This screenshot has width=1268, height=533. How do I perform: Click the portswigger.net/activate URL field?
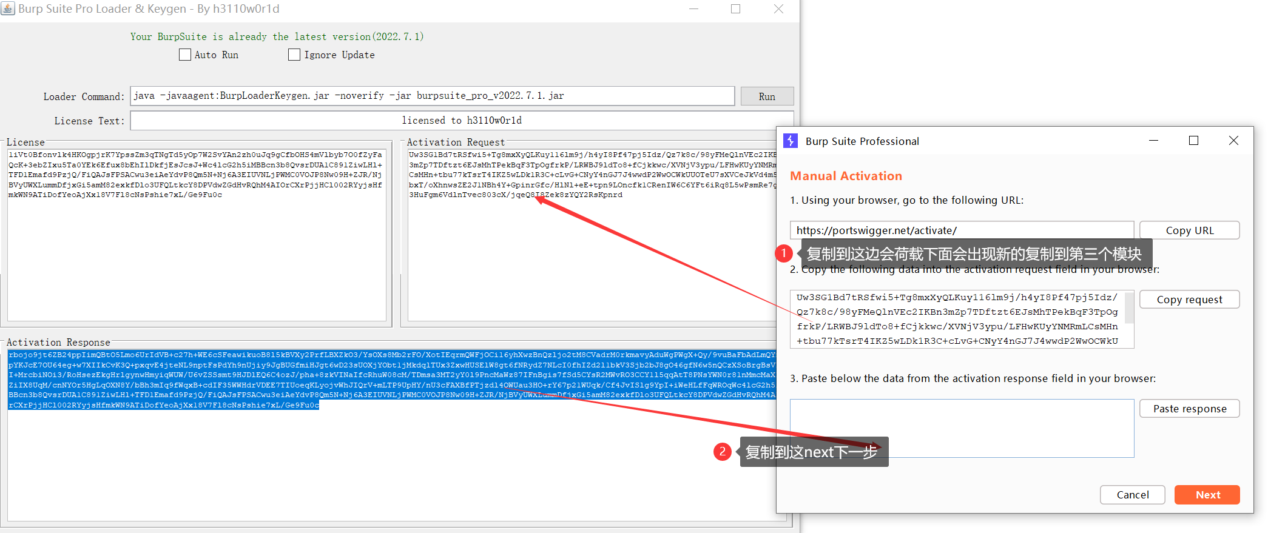pos(962,230)
